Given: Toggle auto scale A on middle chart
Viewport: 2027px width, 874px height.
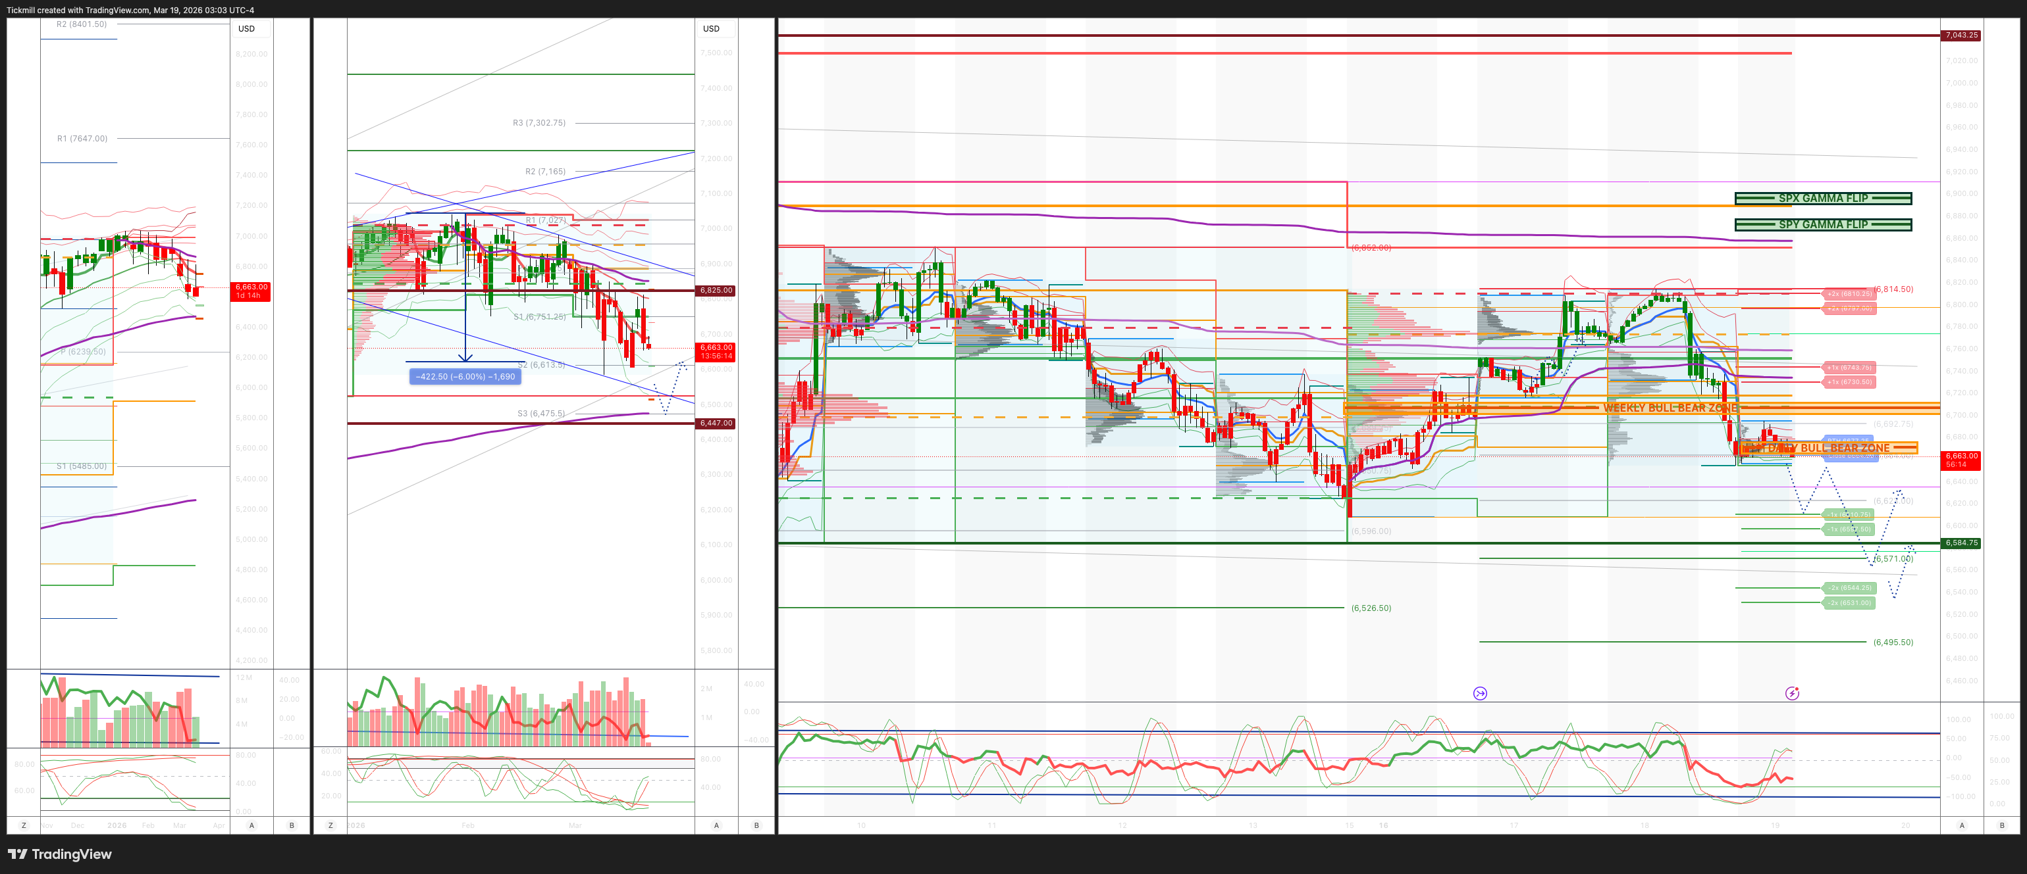Looking at the screenshot, I should pyautogui.click(x=716, y=825).
